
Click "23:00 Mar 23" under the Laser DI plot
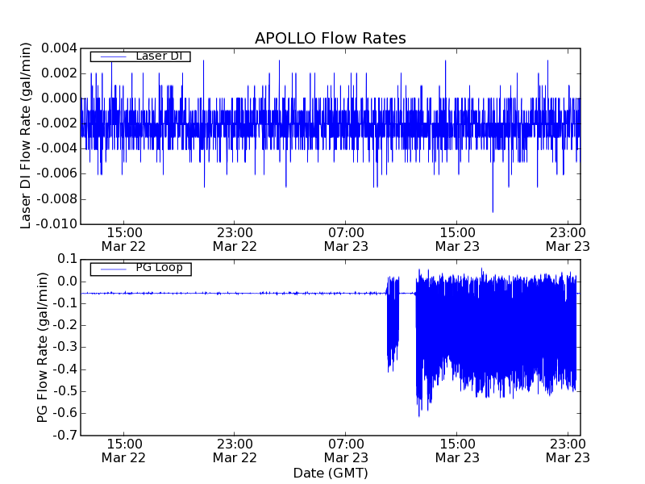pyautogui.click(x=568, y=240)
